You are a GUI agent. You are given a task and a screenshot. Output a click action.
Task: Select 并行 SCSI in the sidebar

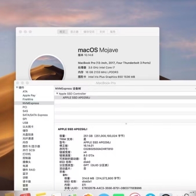pos(29,150)
